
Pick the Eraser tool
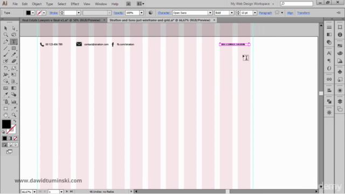14,61
